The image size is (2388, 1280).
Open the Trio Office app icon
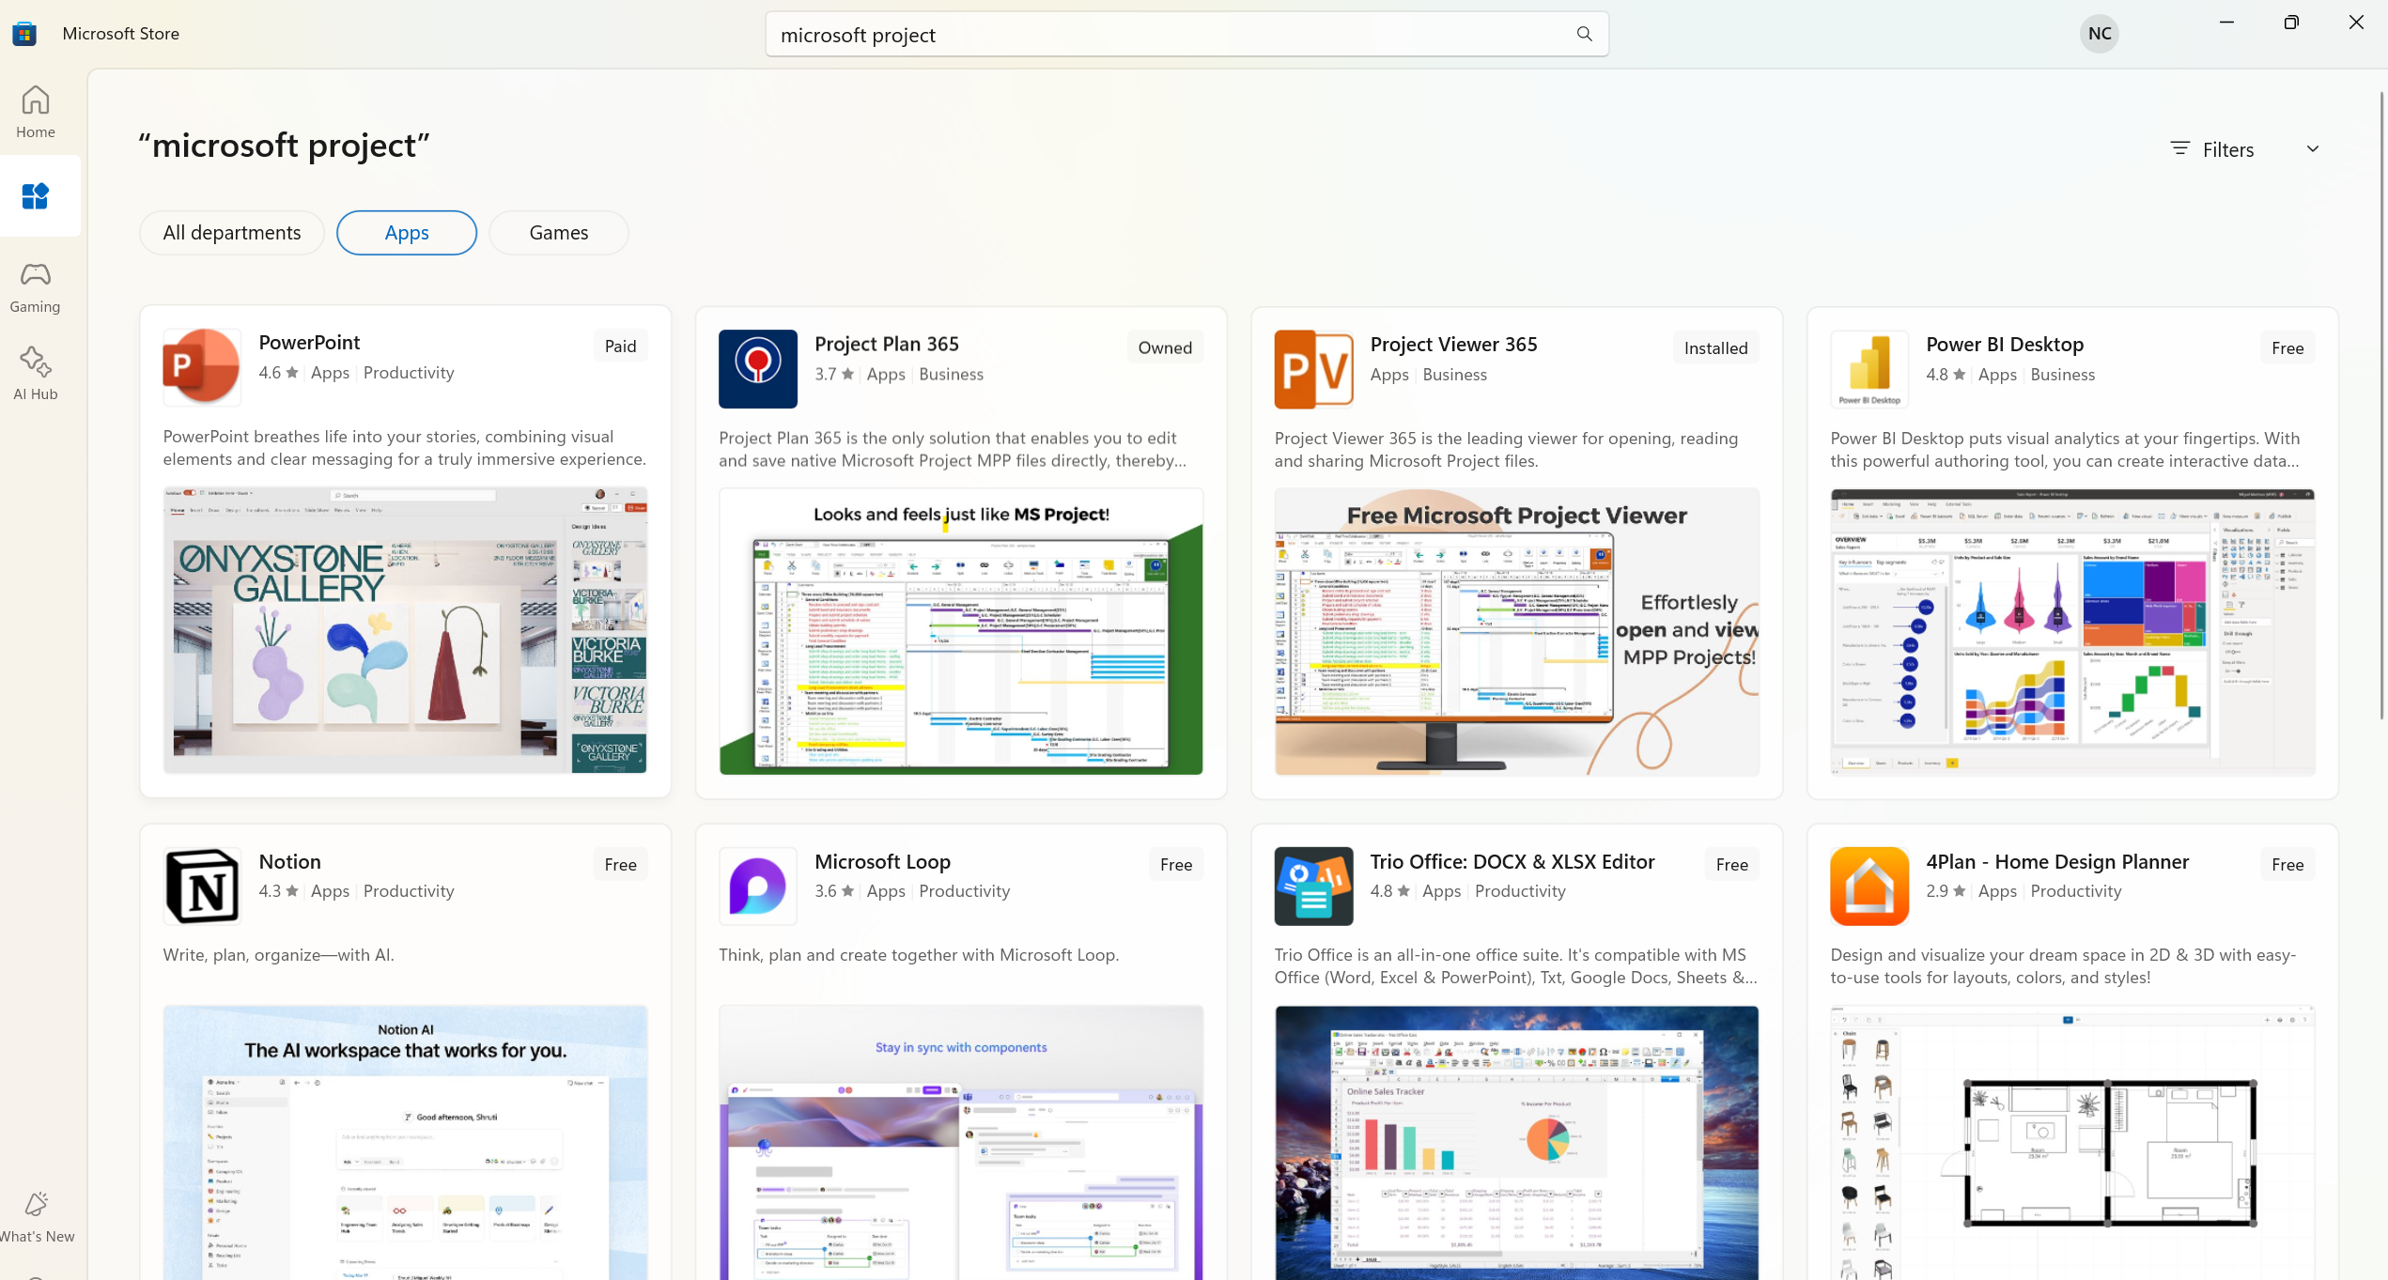[1314, 887]
